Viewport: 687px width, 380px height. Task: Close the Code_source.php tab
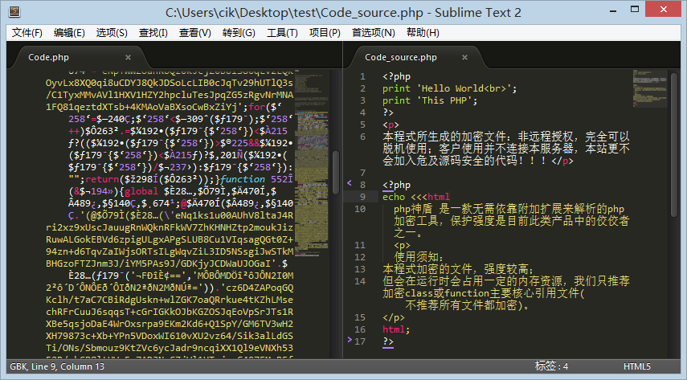click(465, 57)
